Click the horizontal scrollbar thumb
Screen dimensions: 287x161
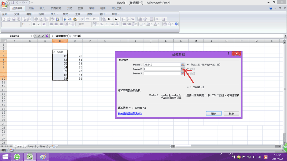coord(183,146)
